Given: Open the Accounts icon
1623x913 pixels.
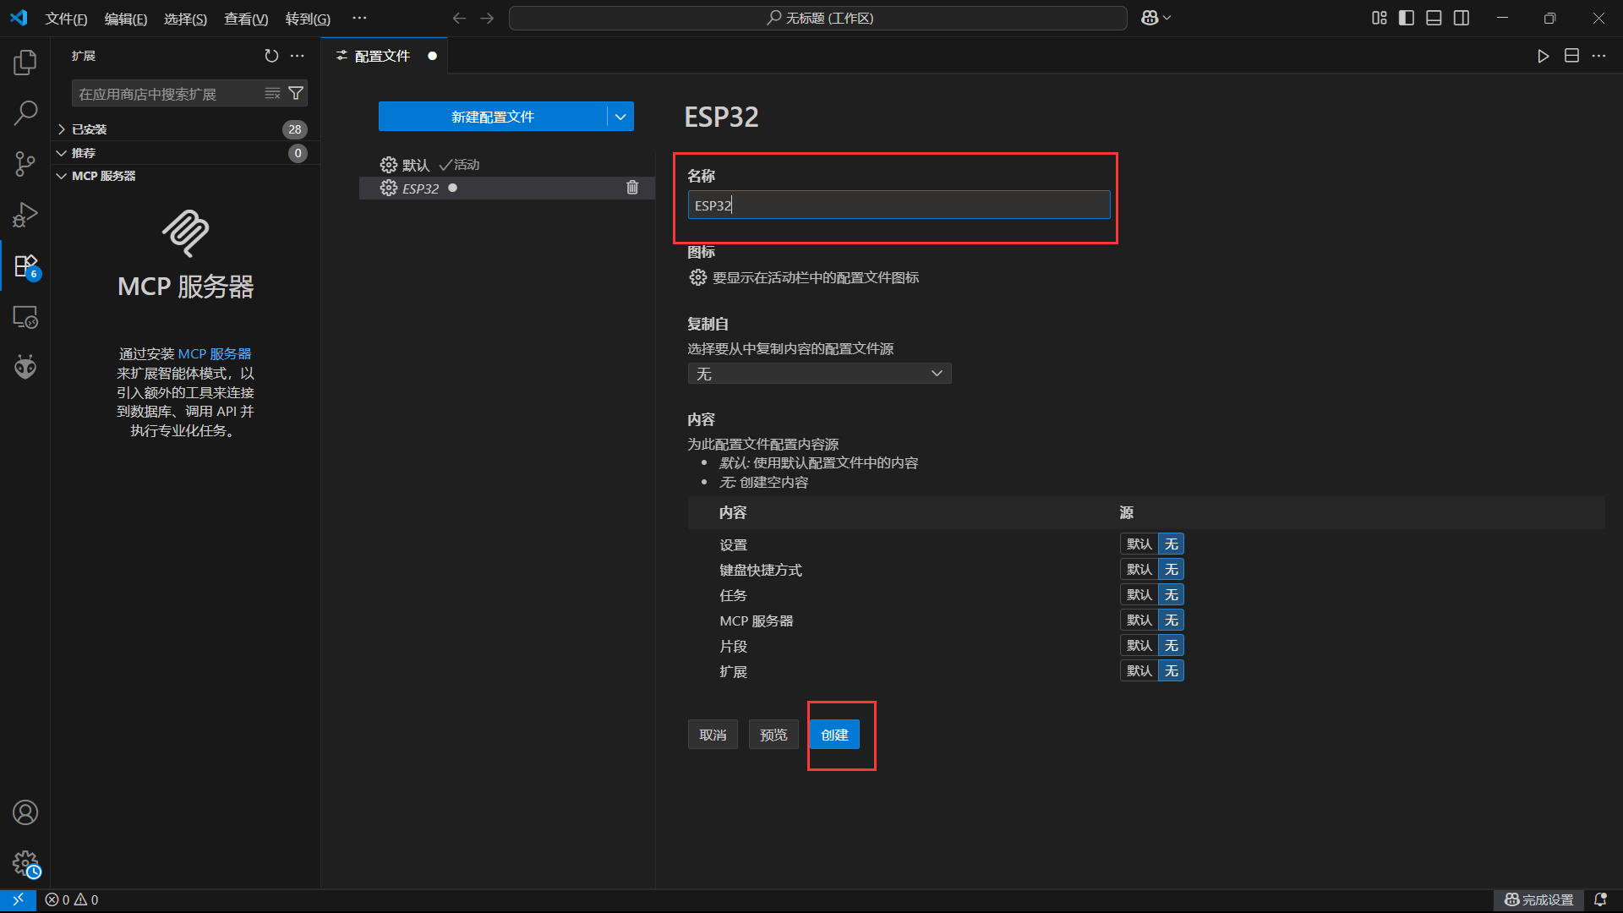Looking at the screenshot, I should click(25, 812).
